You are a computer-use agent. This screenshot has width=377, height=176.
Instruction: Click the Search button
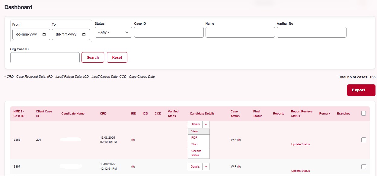[93, 58]
